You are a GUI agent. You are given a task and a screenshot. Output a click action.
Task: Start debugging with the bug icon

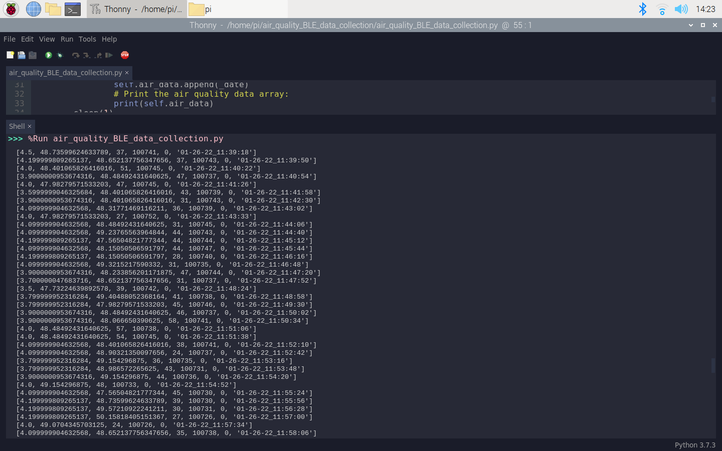[60, 55]
